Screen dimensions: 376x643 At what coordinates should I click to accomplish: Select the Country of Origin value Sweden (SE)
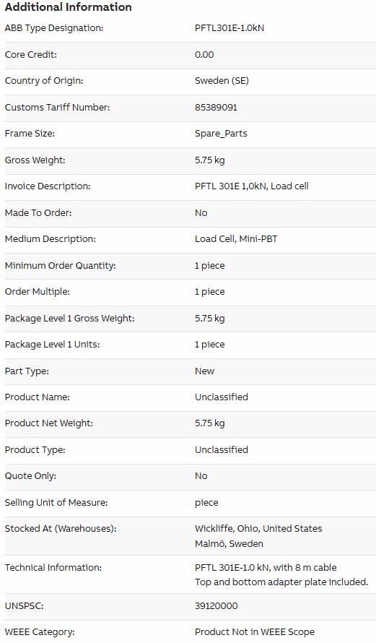(x=222, y=81)
